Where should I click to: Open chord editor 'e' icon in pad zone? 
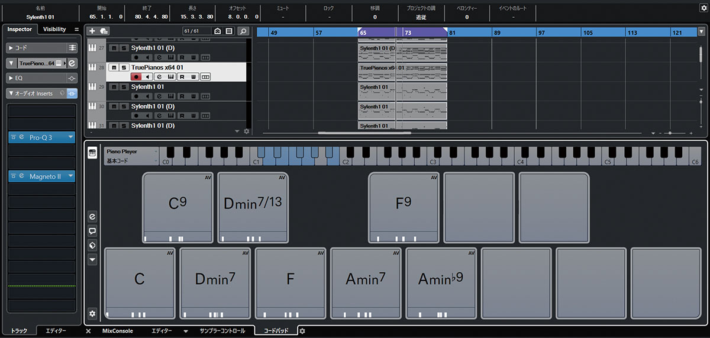[x=92, y=217]
